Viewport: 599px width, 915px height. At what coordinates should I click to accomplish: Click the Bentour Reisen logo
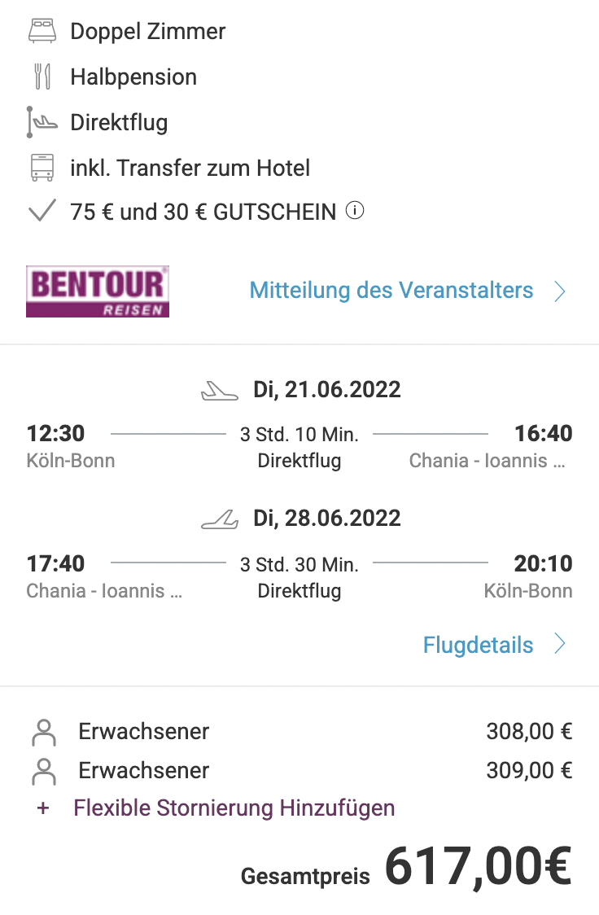point(98,291)
